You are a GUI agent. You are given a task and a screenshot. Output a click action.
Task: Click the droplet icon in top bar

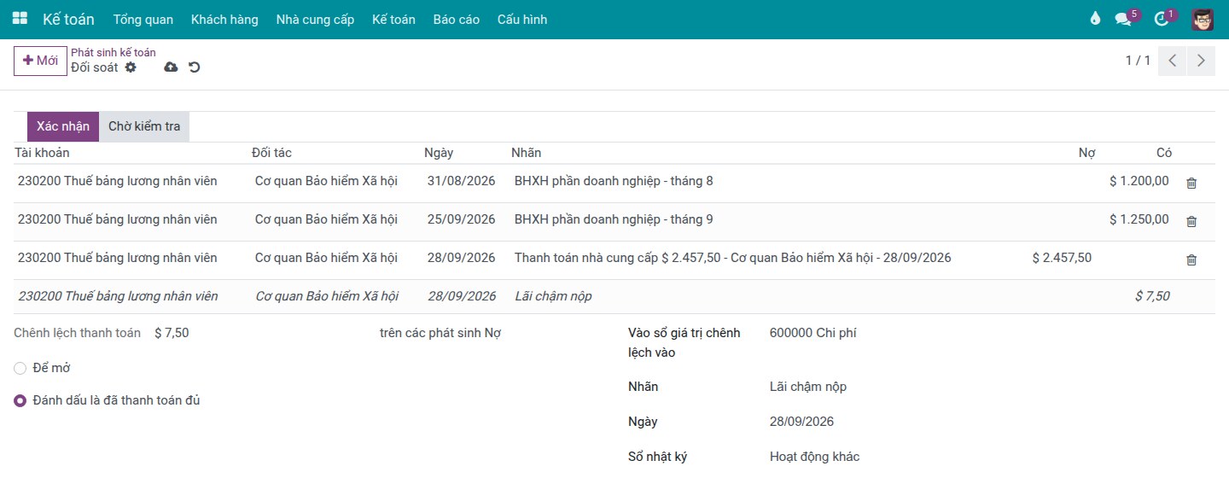[x=1096, y=19]
